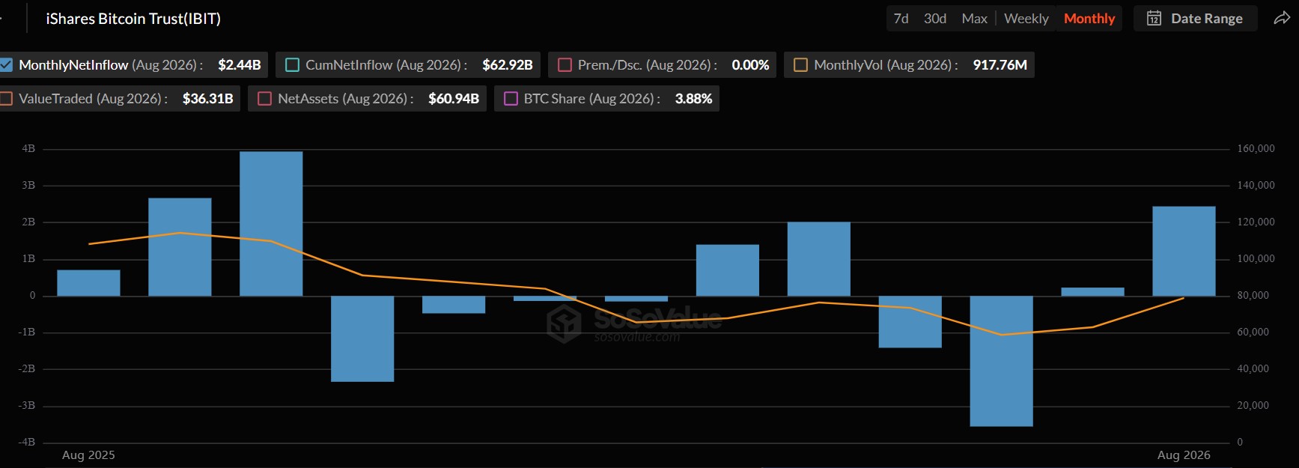This screenshot has height=468, width=1299.
Task: Enable the BTC Share checkbox
Action: tap(511, 98)
